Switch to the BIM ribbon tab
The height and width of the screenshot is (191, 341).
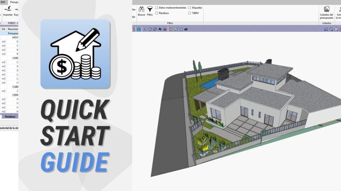(x=3, y=2)
